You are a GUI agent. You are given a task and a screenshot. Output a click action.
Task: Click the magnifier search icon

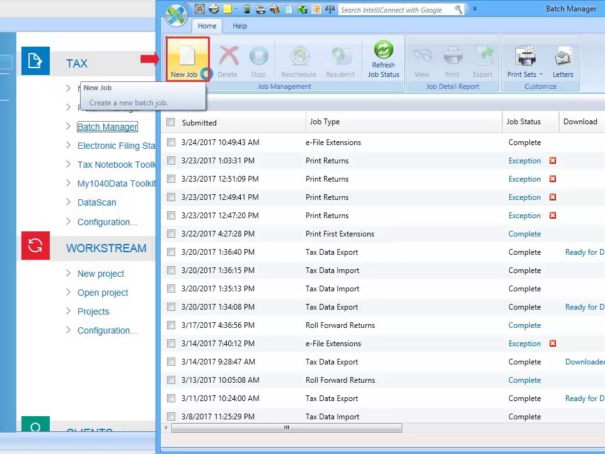pos(458,9)
